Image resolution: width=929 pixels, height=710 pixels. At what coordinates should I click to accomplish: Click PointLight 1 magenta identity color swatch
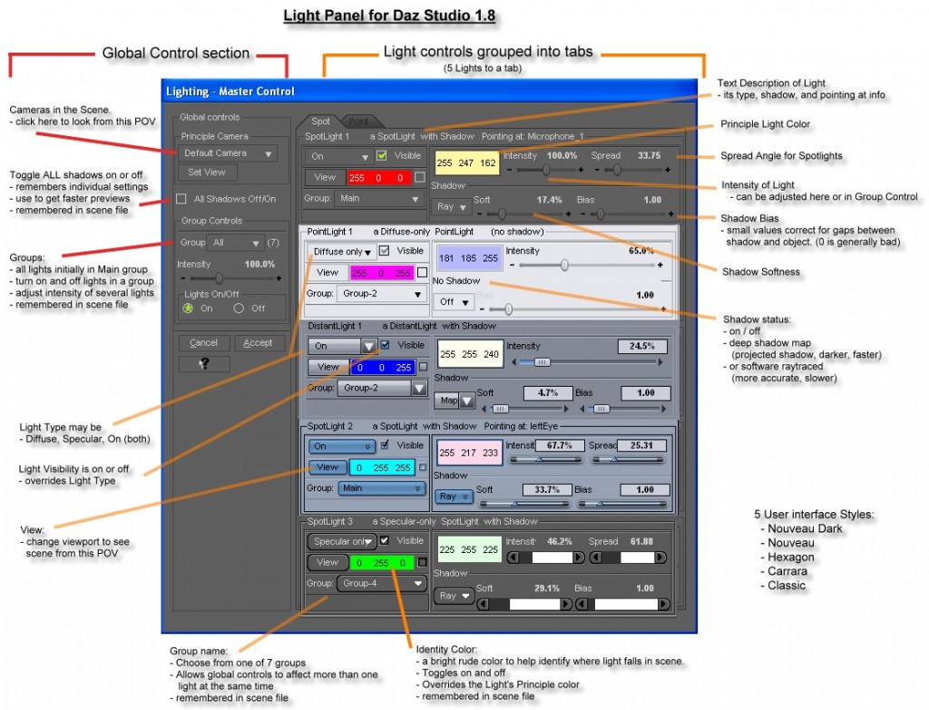[381, 273]
